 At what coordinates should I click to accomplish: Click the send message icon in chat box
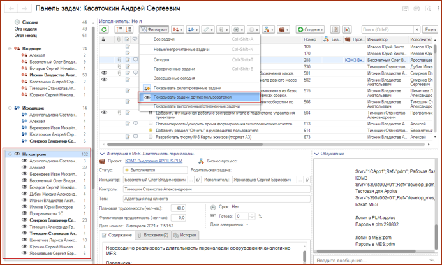click(432, 260)
